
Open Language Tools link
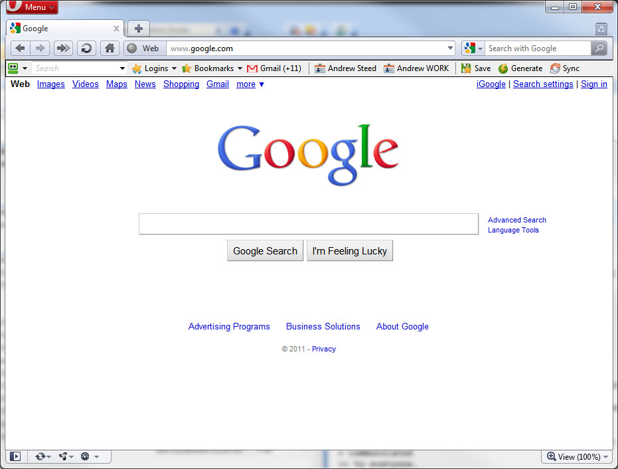click(x=513, y=230)
